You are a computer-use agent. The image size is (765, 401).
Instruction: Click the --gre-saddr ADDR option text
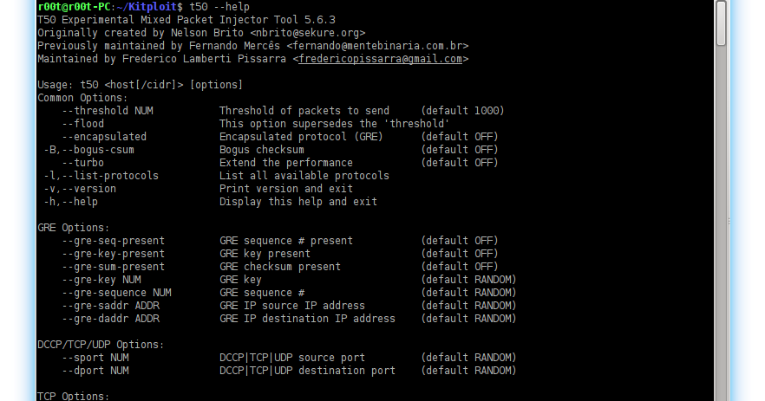coord(110,306)
